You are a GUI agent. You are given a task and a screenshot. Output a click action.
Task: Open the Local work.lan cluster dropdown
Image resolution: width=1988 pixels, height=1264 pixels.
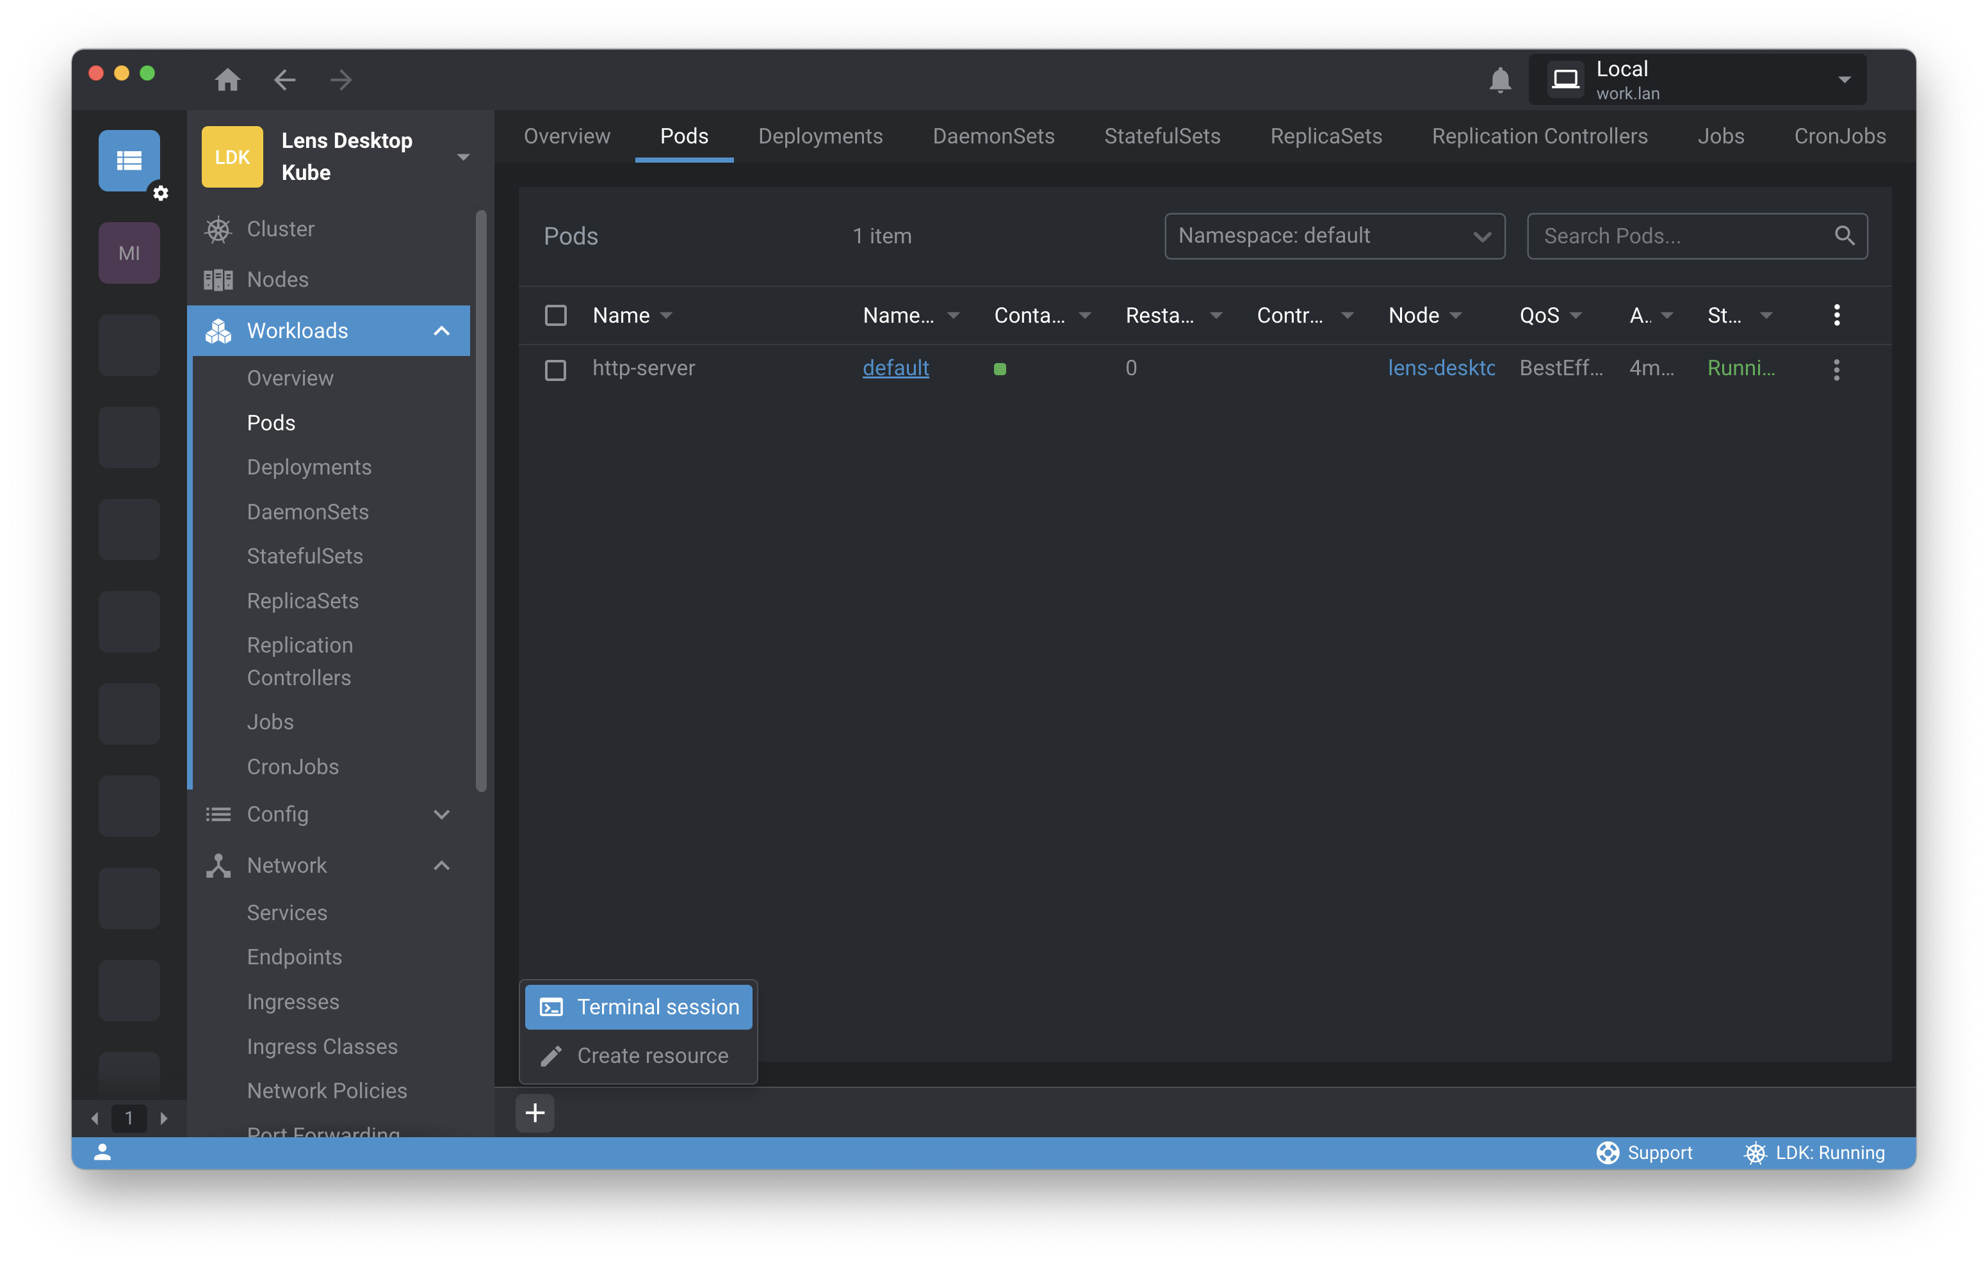[x=1697, y=79]
